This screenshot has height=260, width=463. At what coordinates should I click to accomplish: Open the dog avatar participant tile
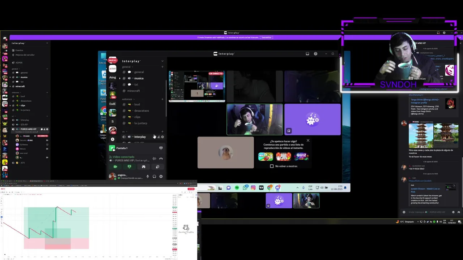226,152
